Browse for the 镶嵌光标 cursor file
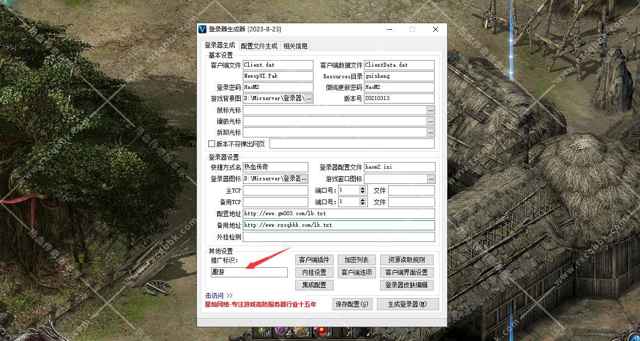Viewport: 640px width, 341px height. click(x=431, y=121)
